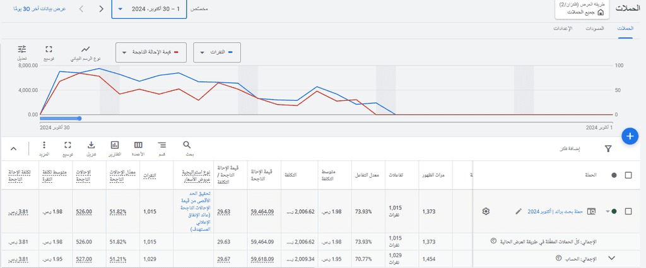Click blue swatch of النقرات metric
The width and height of the screenshot is (646, 268).
(x=230, y=53)
